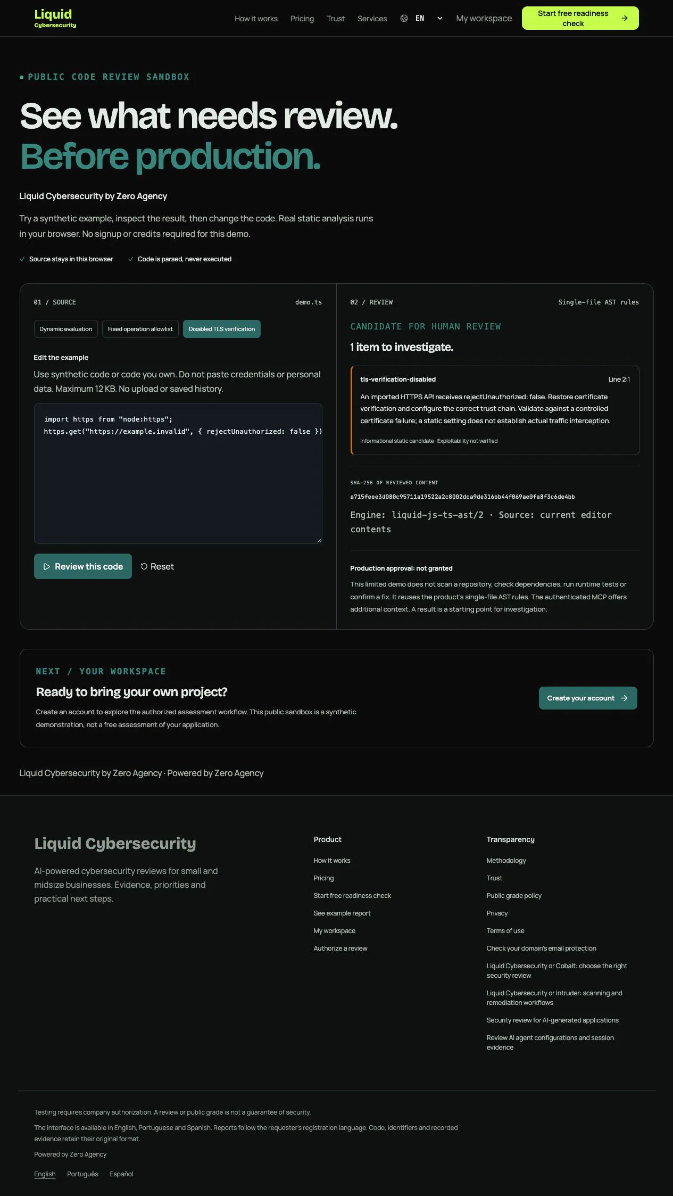Open Authorize a review link

coord(340,948)
